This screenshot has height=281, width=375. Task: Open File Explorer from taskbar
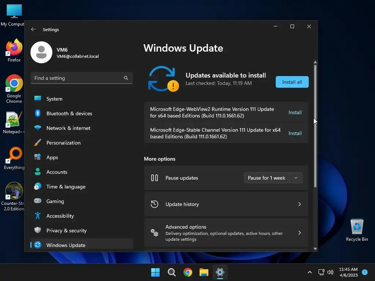click(x=204, y=272)
